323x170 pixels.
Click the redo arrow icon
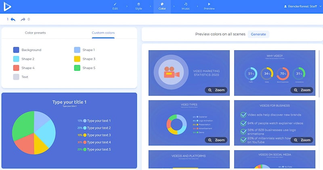[23, 19]
